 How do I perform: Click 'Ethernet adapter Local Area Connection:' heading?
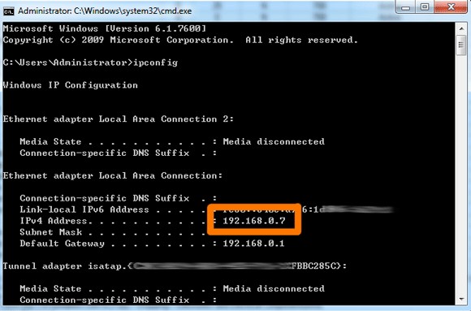click(113, 175)
